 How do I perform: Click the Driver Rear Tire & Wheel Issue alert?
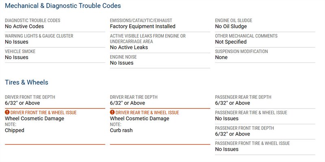click(147, 113)
